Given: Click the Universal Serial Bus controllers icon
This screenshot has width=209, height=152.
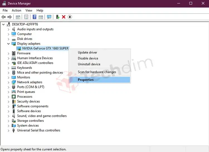Looking at the screenshot, I should click(x=13, y=130).
